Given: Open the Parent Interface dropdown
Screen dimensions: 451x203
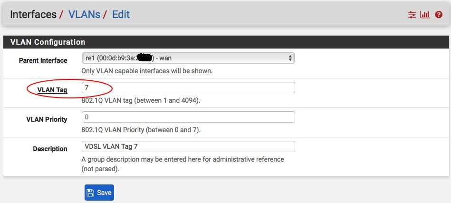Looking at the screenshot, I should tap(188, 58).
